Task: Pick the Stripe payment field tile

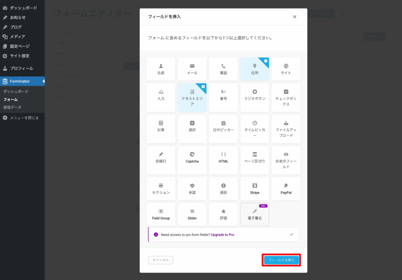Action: [x=254, y=189]
